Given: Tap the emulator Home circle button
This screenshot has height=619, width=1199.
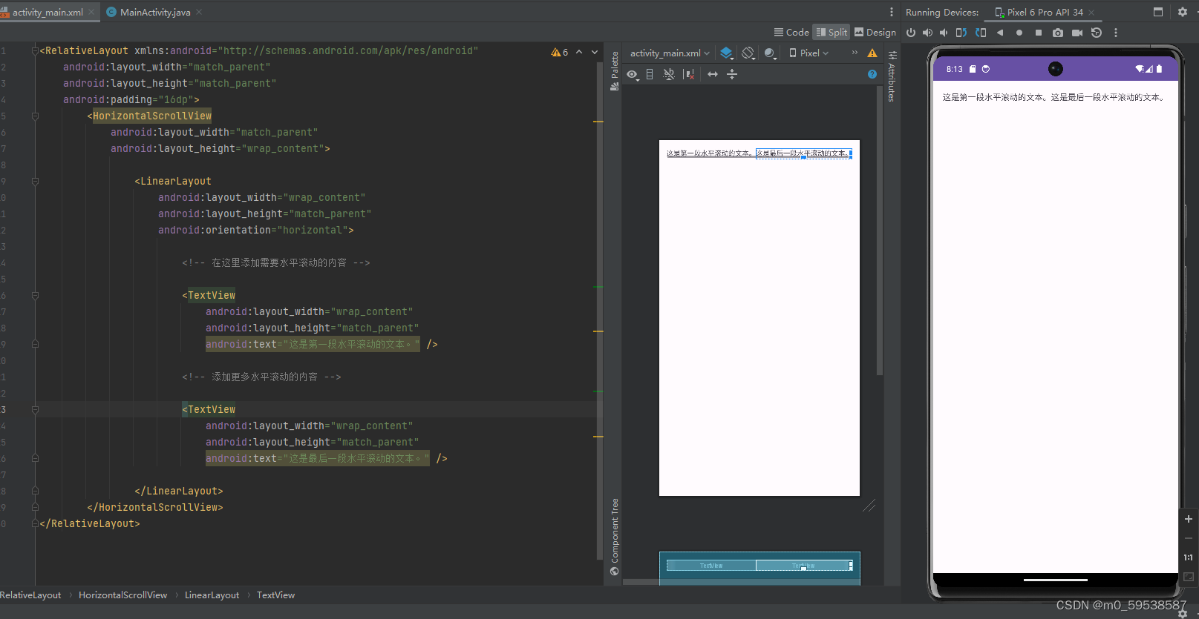Looking at the screenshot, I should tap(1019, 33).
